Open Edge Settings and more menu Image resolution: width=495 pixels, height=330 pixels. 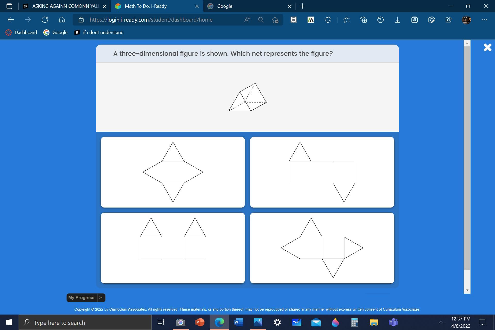click(484, 20)
